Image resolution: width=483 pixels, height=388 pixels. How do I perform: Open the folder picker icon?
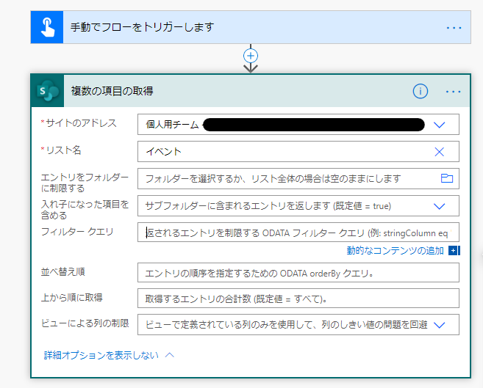(447, 178)
